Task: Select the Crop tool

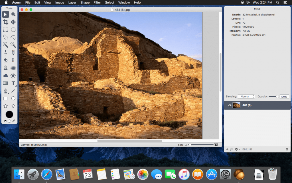Action: [6, 22]
